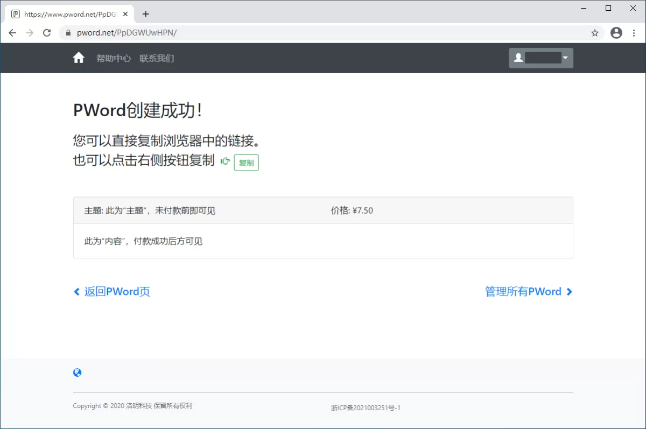The width and height of the screenshot is (646, 429).
Task: Select the pword.net tab
Action: coord(67,14)
